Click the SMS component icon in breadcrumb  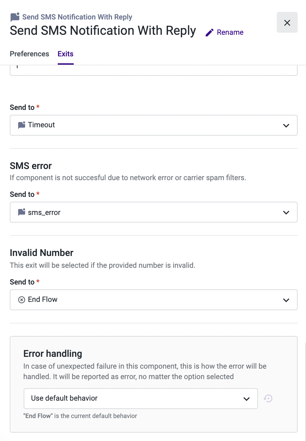[x=15, y=17]
